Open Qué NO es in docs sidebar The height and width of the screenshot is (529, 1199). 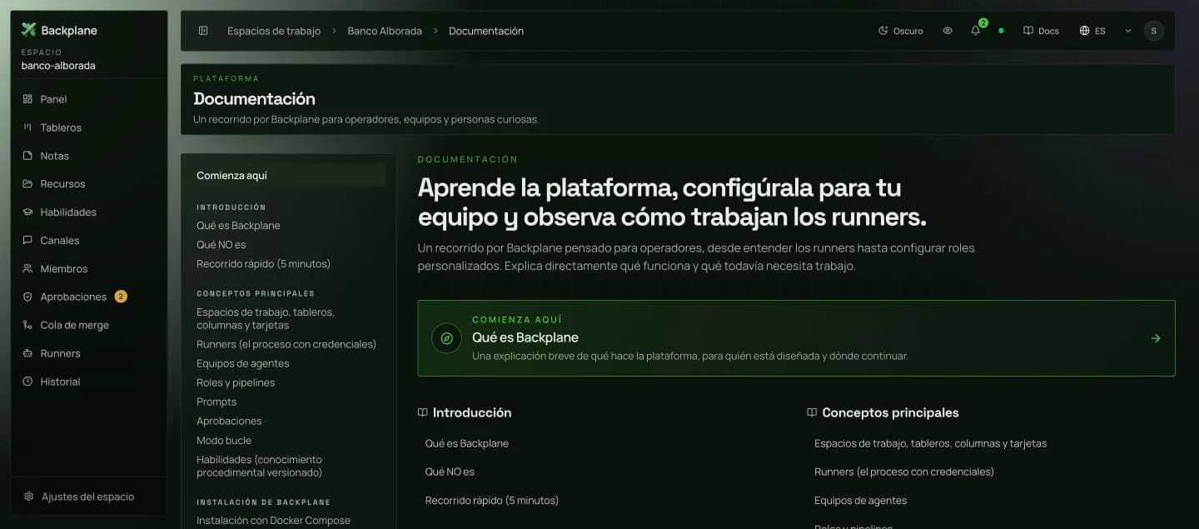click(x=221, y=245)
